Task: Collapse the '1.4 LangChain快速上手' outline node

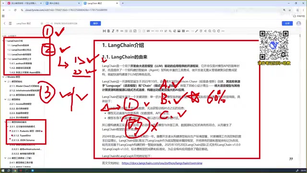Action: 5,59
